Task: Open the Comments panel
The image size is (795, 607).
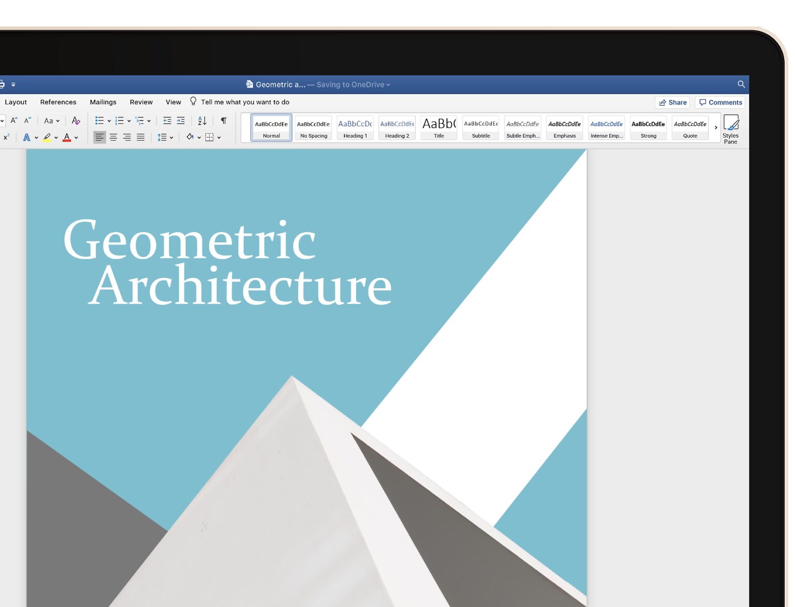Action: 720,102
